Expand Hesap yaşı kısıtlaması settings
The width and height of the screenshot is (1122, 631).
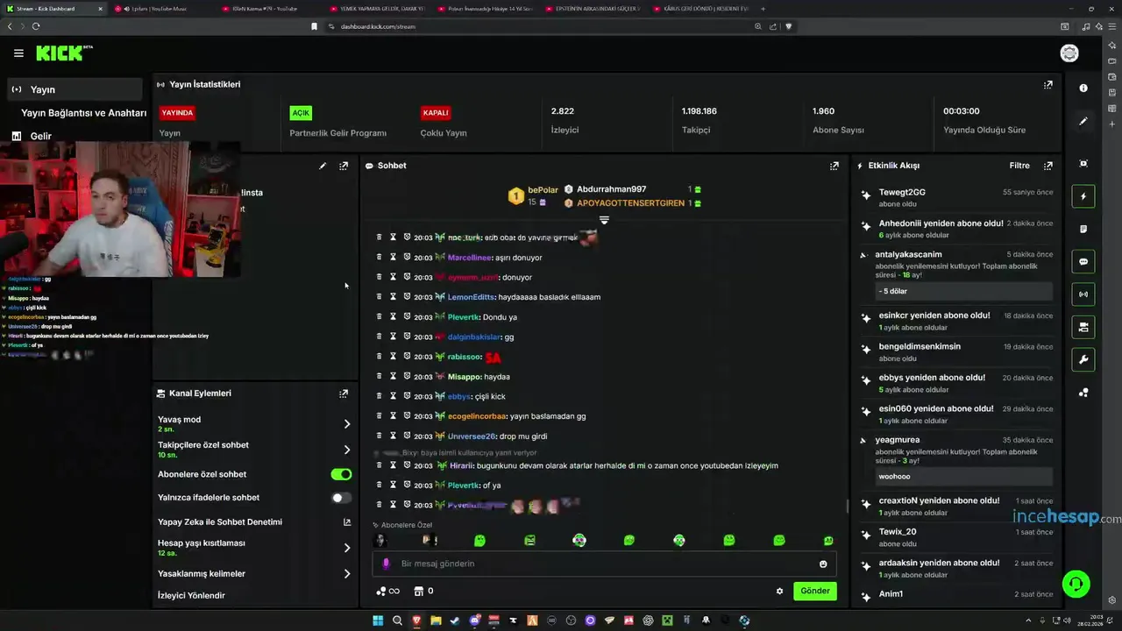pyautogui.click(x=347, y=548)
